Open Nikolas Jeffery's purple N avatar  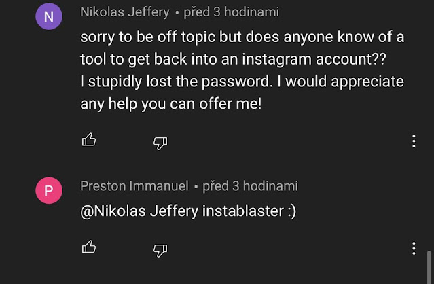click(48, 18)
